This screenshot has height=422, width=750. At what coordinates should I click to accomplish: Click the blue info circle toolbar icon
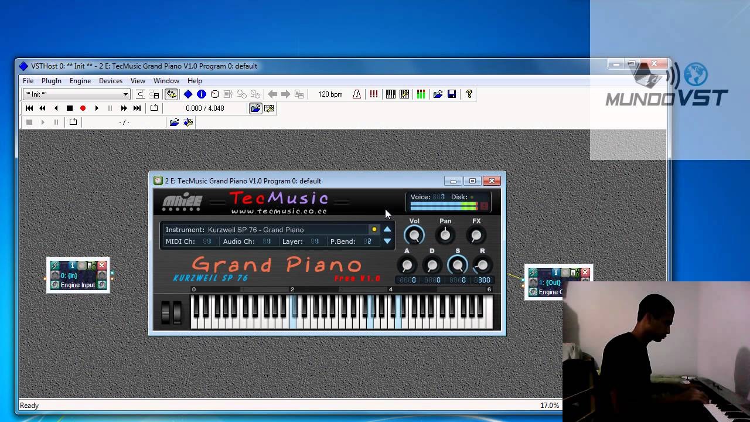tap(202, 94)
